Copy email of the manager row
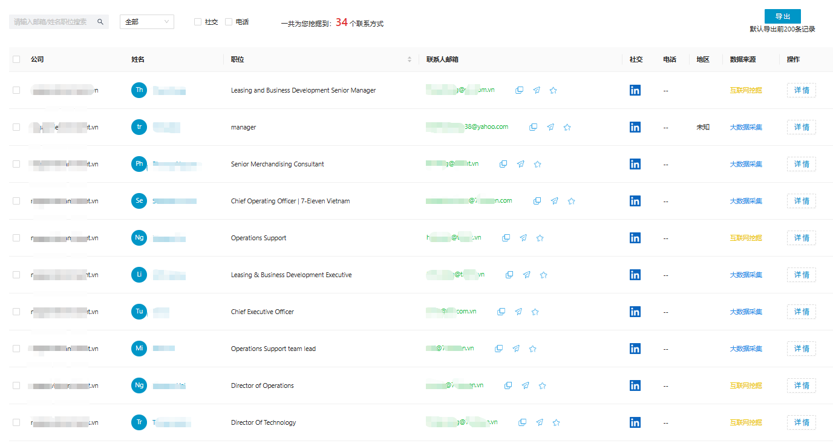 (533, 127)
